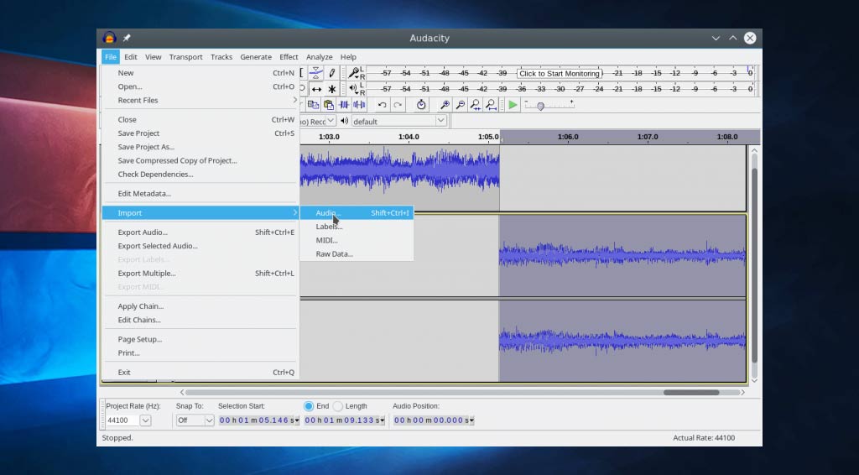The width and height of the screenshot is (859, 475).
Task: Click the window shade down chevron
Action: [x=716, y=38]
